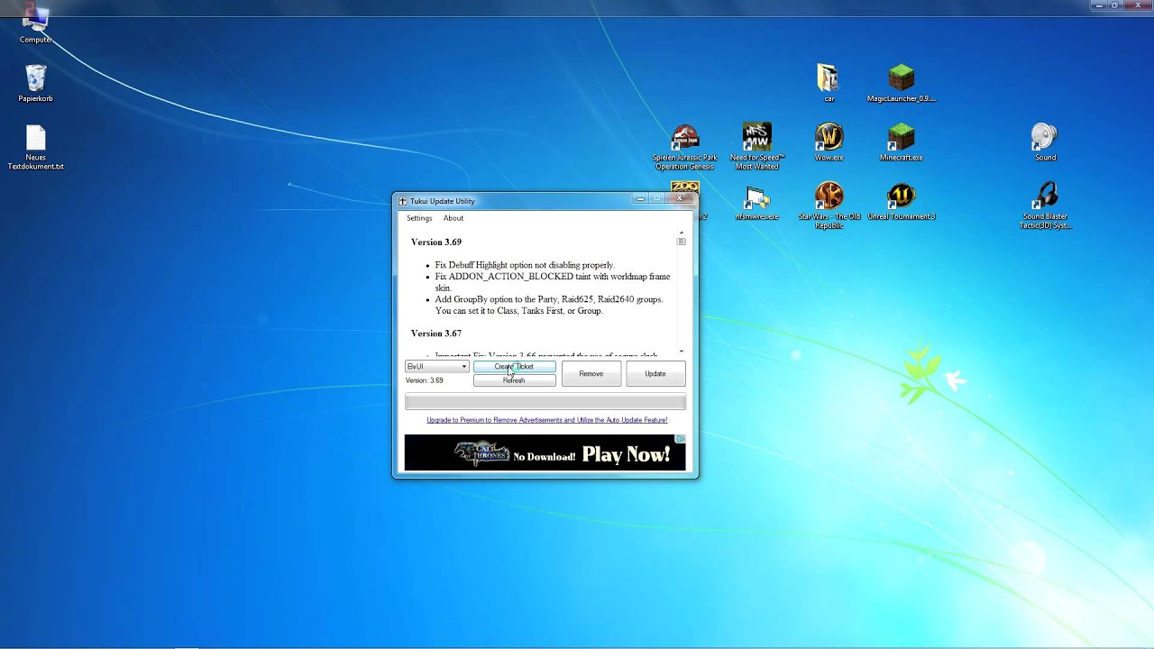1154x649 pixels.
Task: Select the Sound speaker desktop icon
Action: [x=1045, y=142]
